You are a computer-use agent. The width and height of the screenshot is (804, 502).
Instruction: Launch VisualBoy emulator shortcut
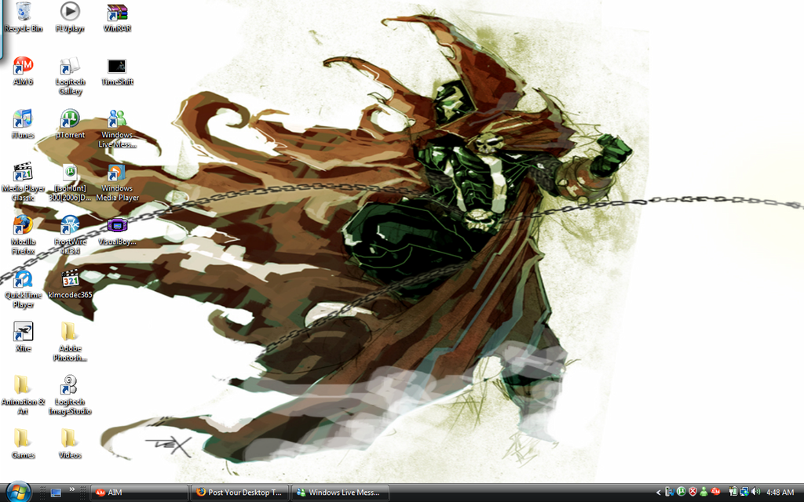[116, 225]
